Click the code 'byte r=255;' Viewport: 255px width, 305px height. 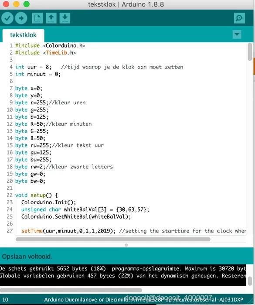(32, 103)
